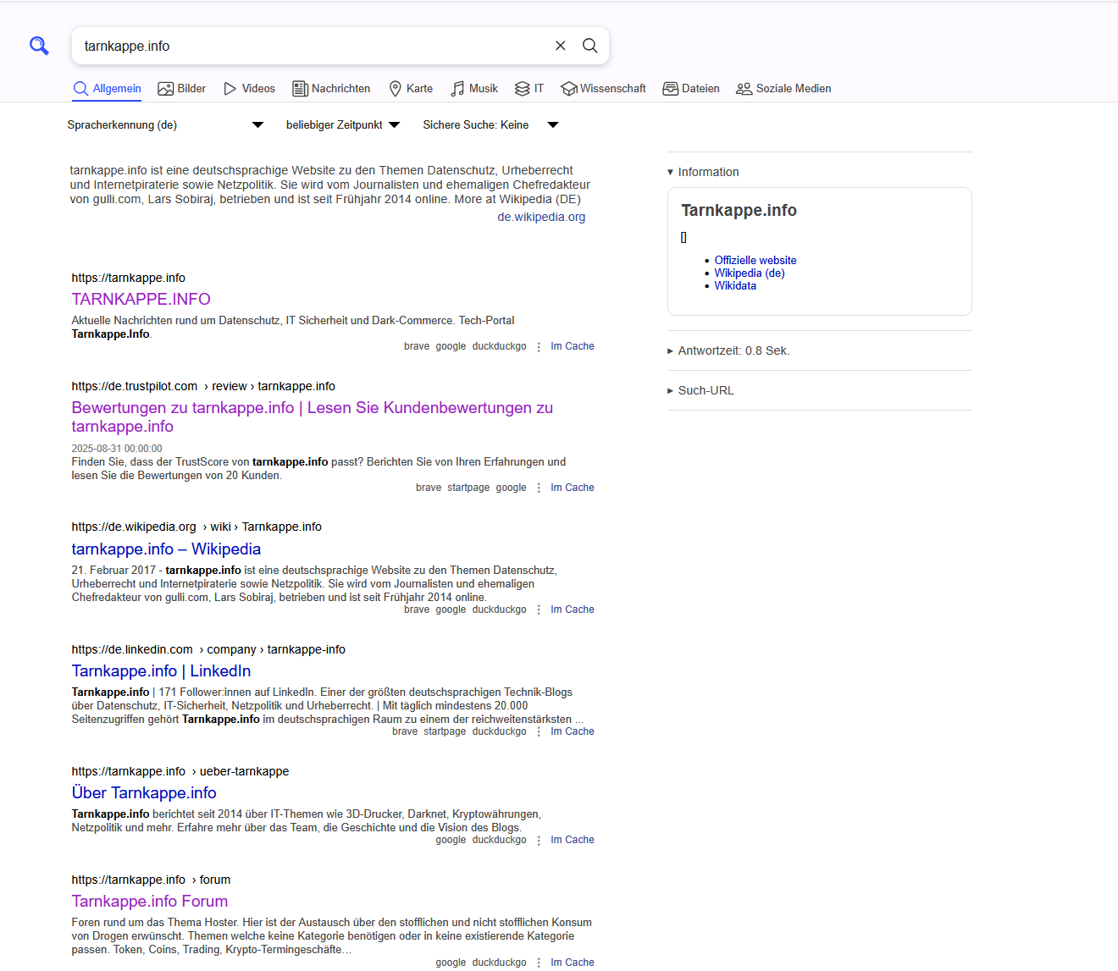Screen dimensions: 1118x971
Task: Open the Wissenschaft category tab
Action: tap(603, 89)
